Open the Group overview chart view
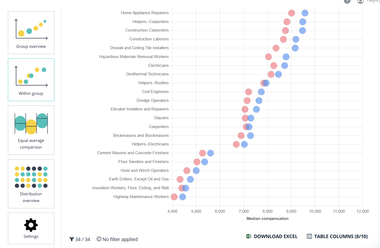 click(x=31, y=33)
